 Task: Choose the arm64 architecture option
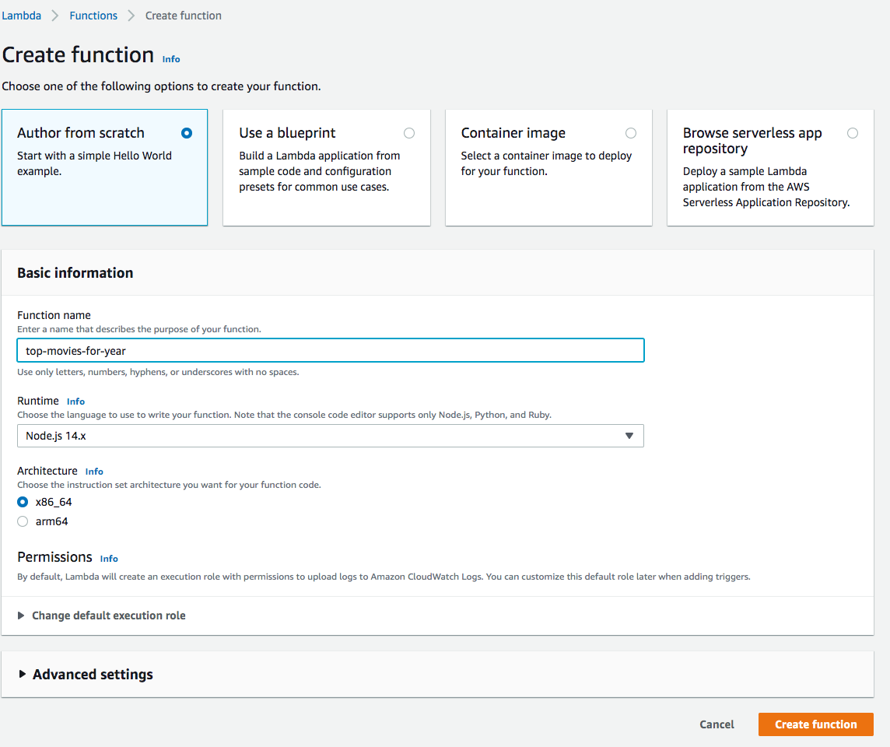(23, 521)
